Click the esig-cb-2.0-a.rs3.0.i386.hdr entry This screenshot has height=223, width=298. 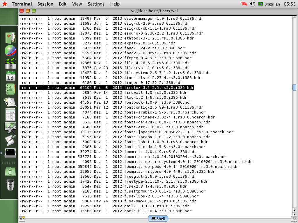coord(104,24)
